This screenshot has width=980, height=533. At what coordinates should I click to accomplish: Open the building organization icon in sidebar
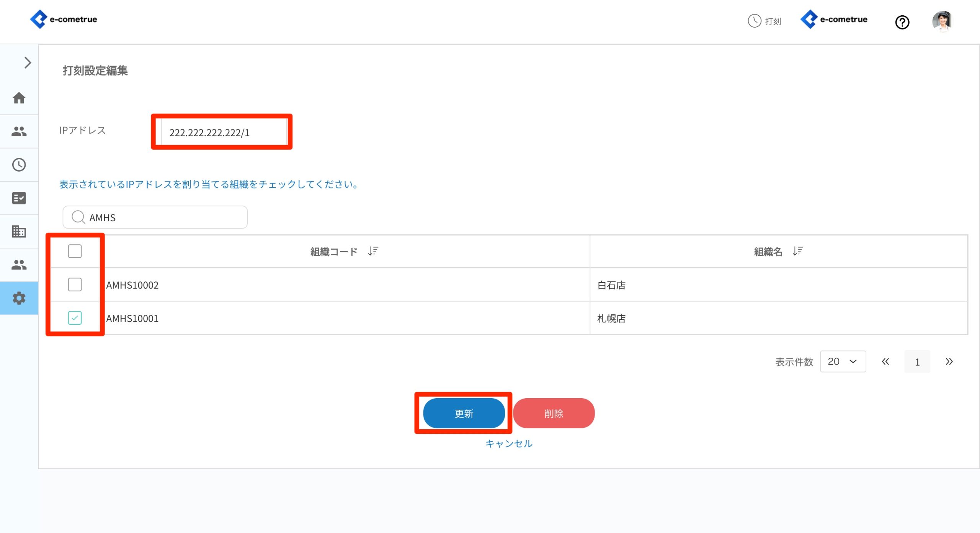[x=19, y=231]
